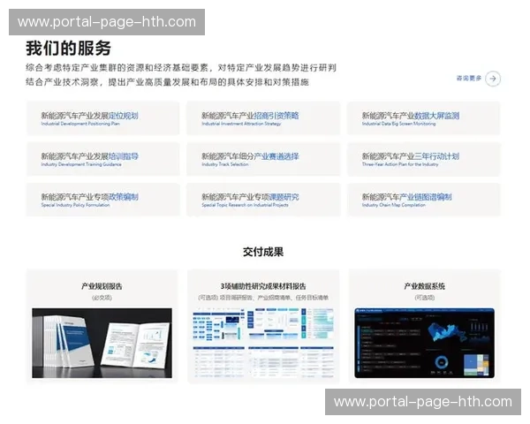
Task: Click the 产业数据系统 card title
Action: click(x=425, y=286)
